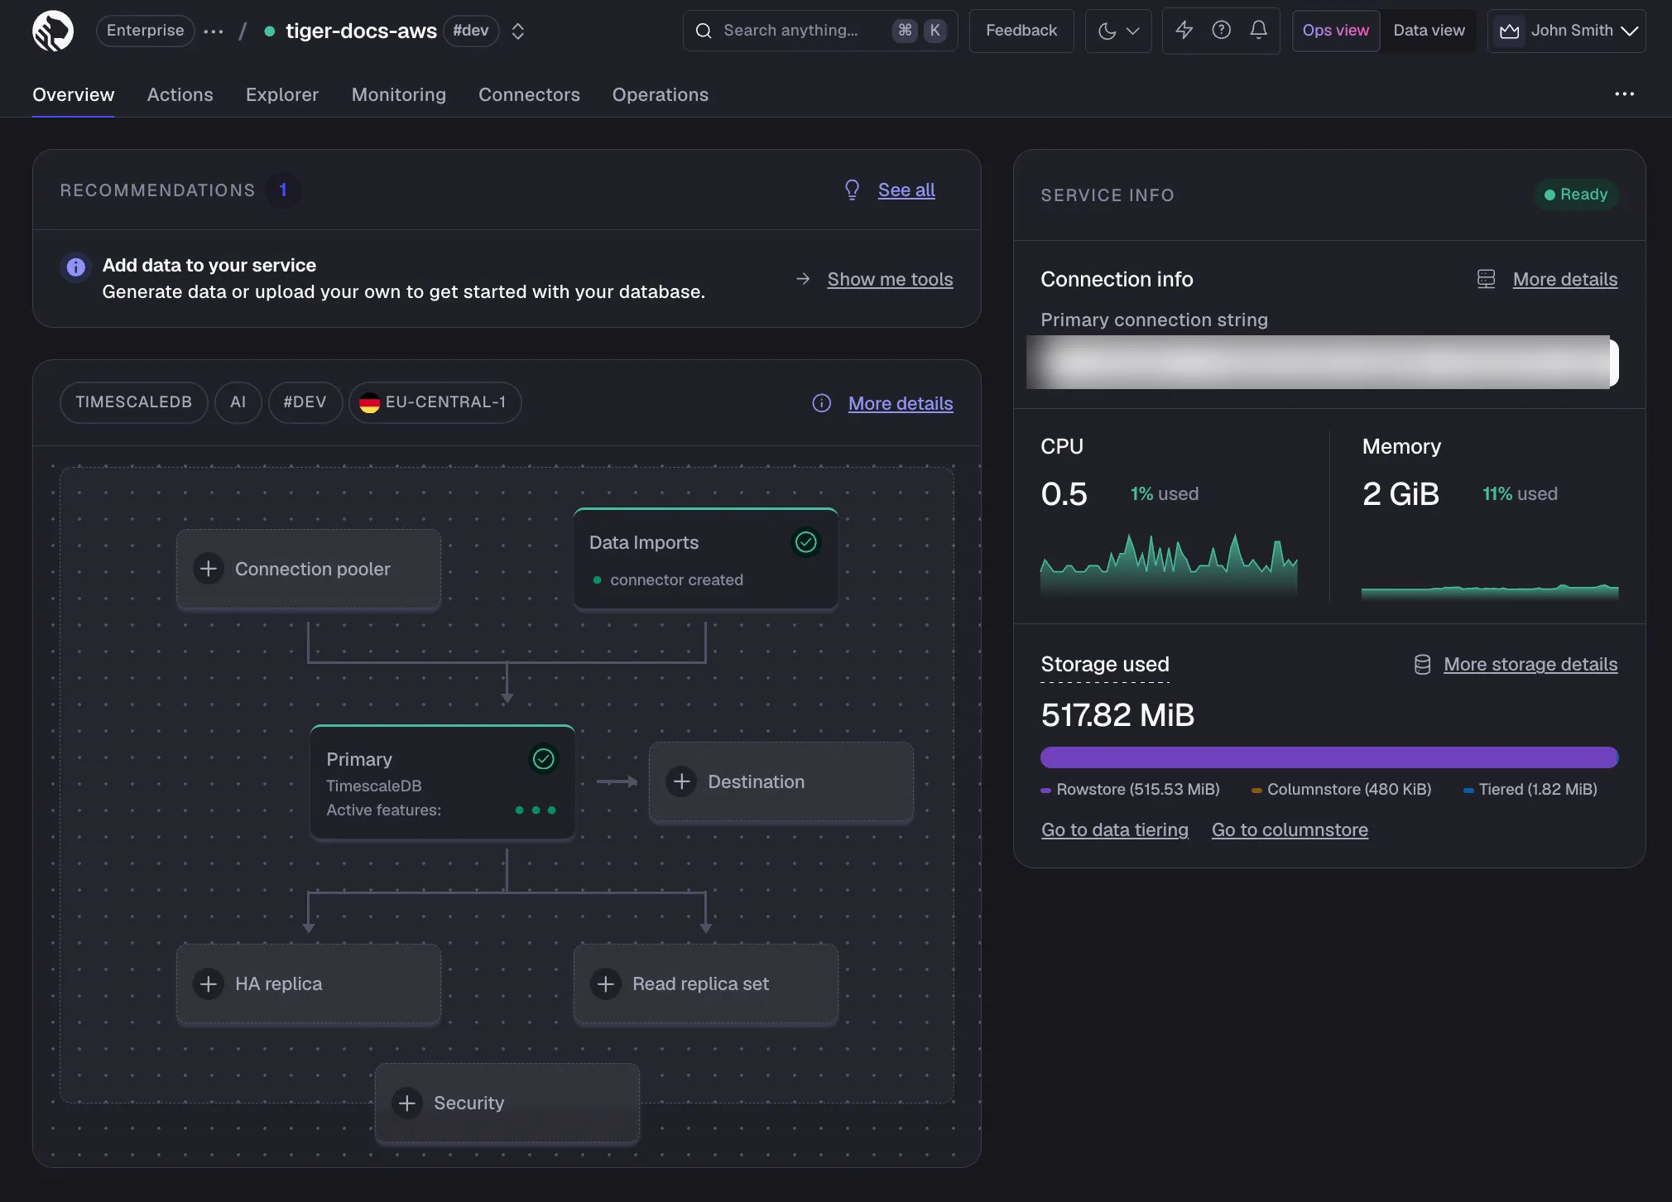This screenshot has width=1672, height=1202.
Task: Click the Rowstore legend color marker
Action: point(1045,791)
